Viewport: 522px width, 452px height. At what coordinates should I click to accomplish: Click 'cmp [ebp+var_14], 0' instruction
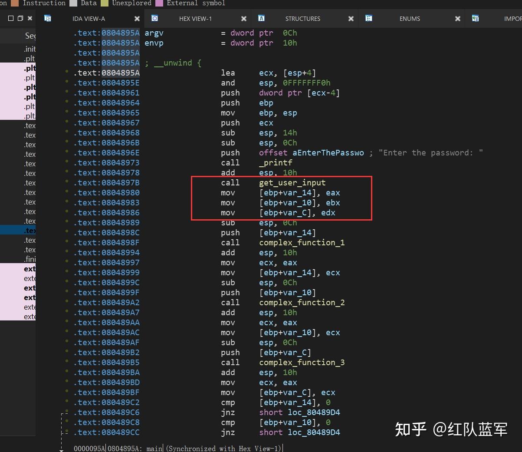pos(276,403)
